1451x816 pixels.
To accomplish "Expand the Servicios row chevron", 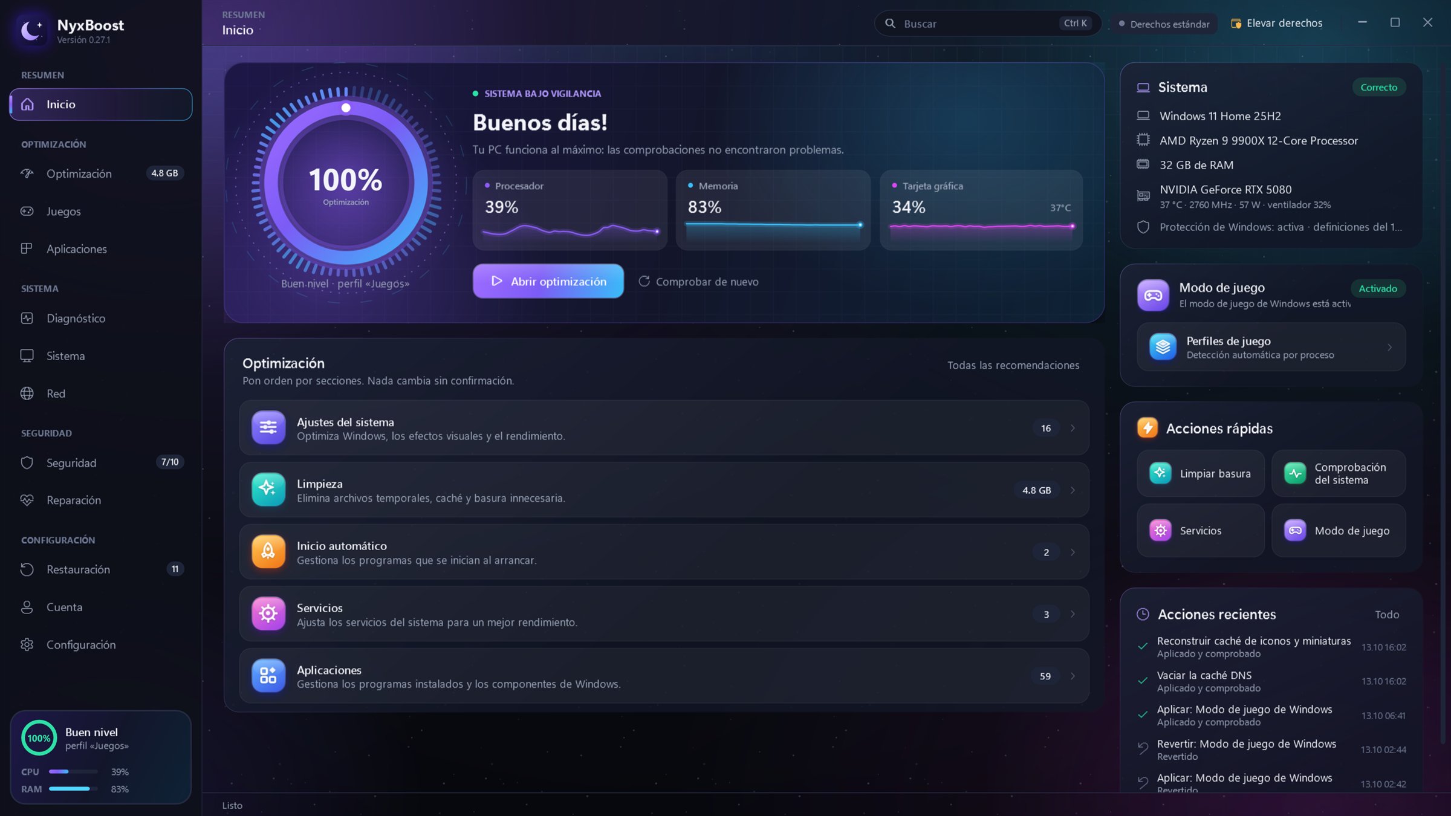I will (x=1073, y=614).
